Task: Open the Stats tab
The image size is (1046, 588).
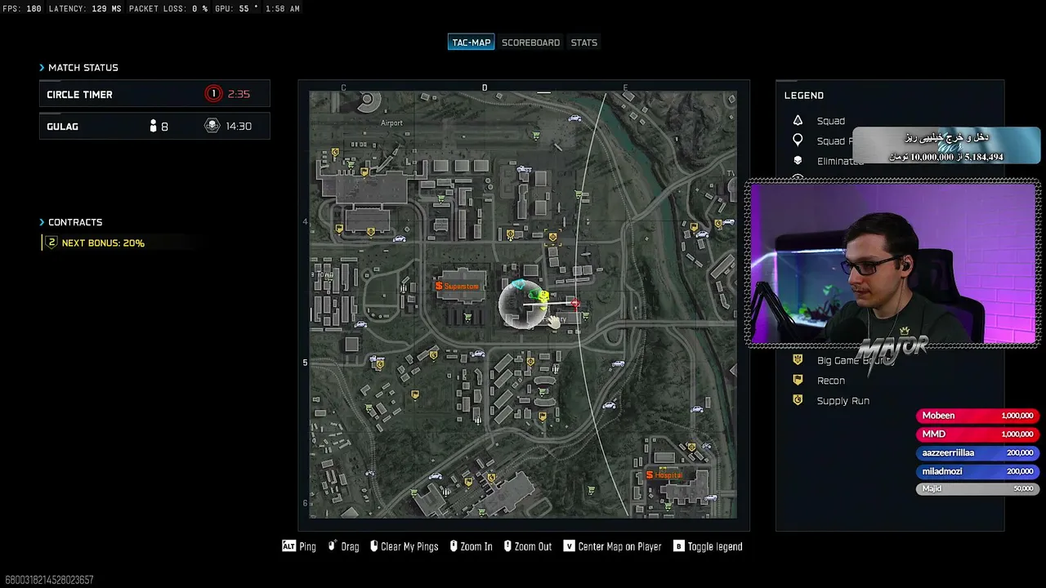Action: (584, 42)
